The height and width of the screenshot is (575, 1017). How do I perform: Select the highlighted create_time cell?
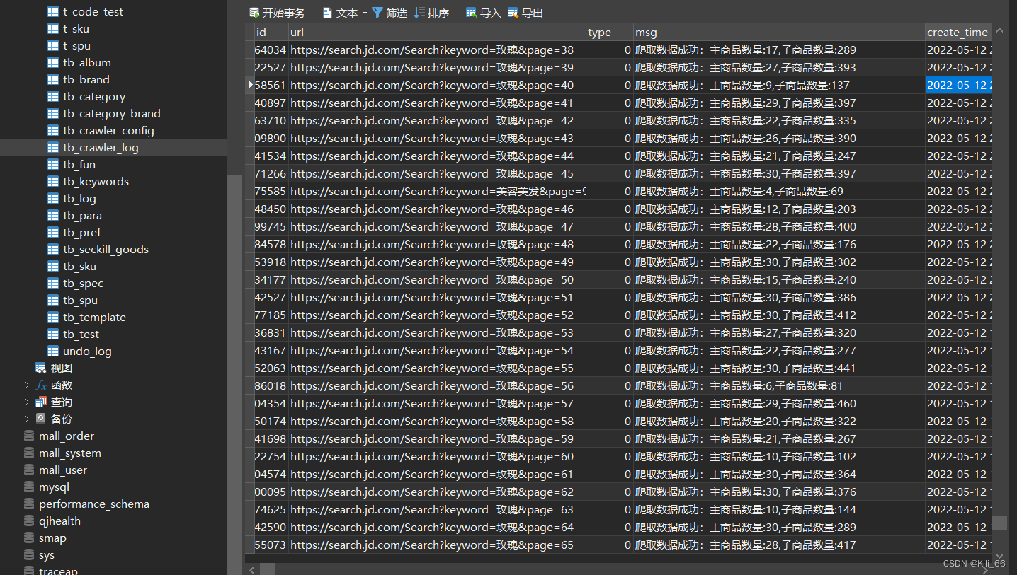(x=959, y=85)
